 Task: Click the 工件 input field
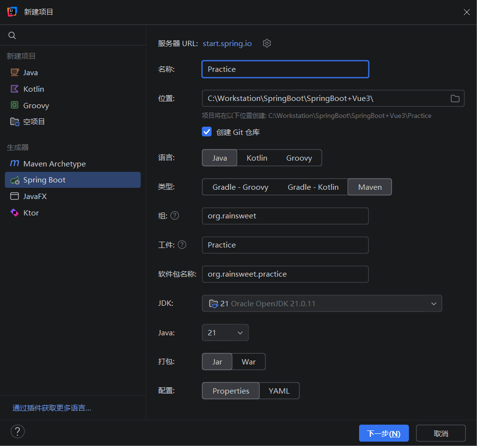[x=285, y=245]
